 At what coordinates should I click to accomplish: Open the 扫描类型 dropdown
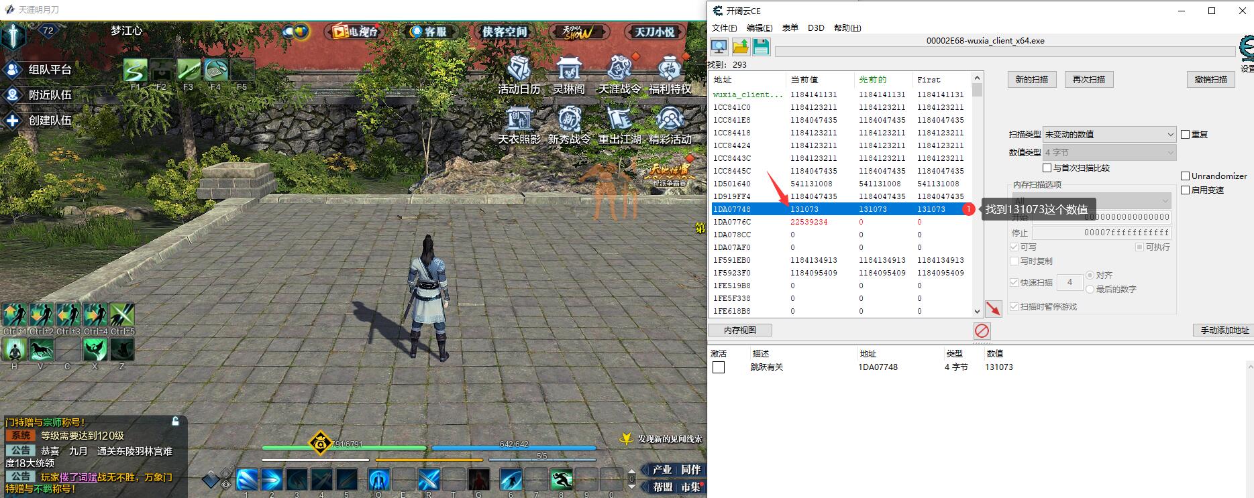point(1110,134)
